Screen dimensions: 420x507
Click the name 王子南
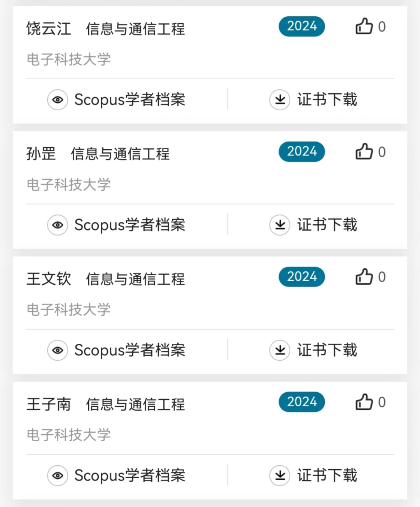tap(49, 404)
